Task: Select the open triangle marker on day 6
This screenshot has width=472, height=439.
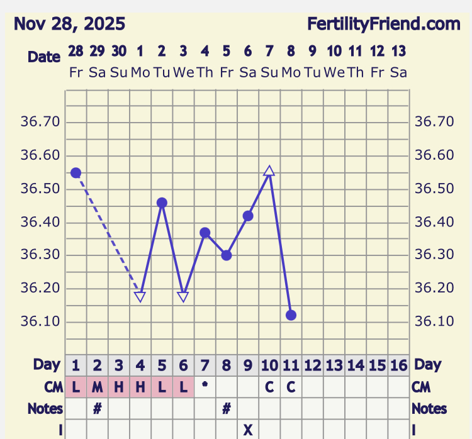Action: point(183,297)
